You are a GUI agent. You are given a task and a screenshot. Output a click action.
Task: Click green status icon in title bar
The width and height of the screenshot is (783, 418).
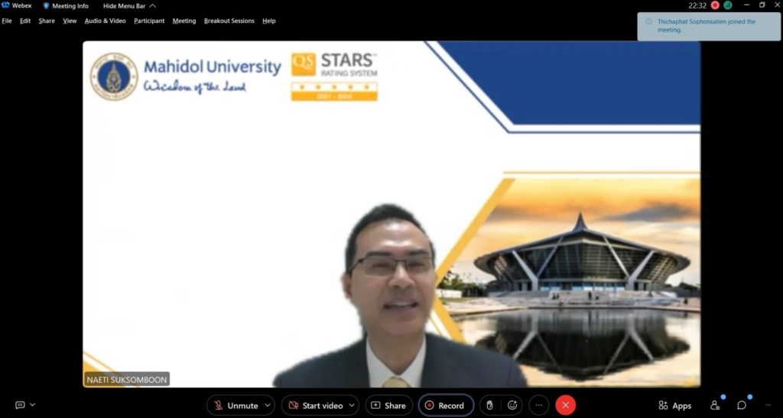pyautogui.click(x=728, y=5)
